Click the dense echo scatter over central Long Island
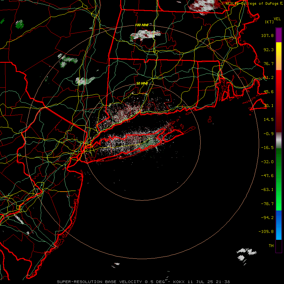Image resolution: width=284 pixels, height=284 pixels. (134, 143)
